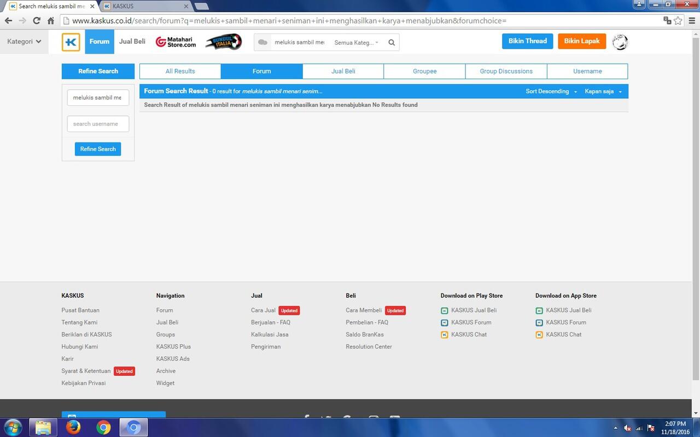Open the Windows Start menu

pos(13,427)
